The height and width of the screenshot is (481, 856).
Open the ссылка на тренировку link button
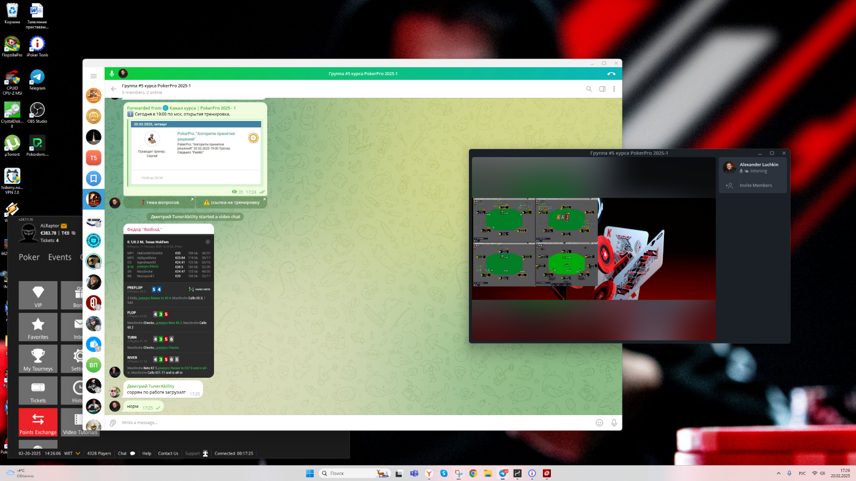tap(231, 202)
